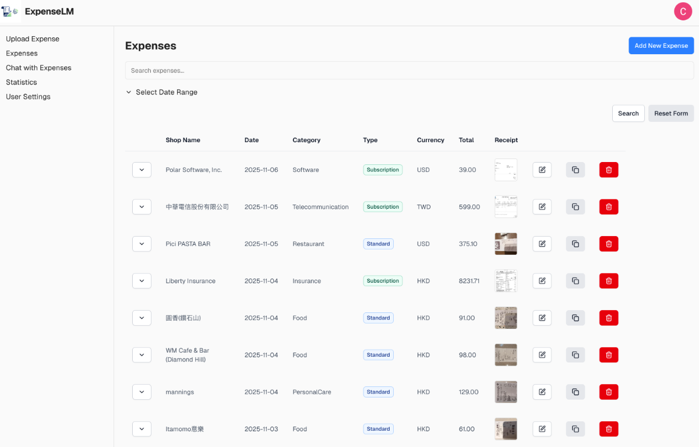Go to Chat with Expenses page
This screenshot has width=699, height=447.
38,68
